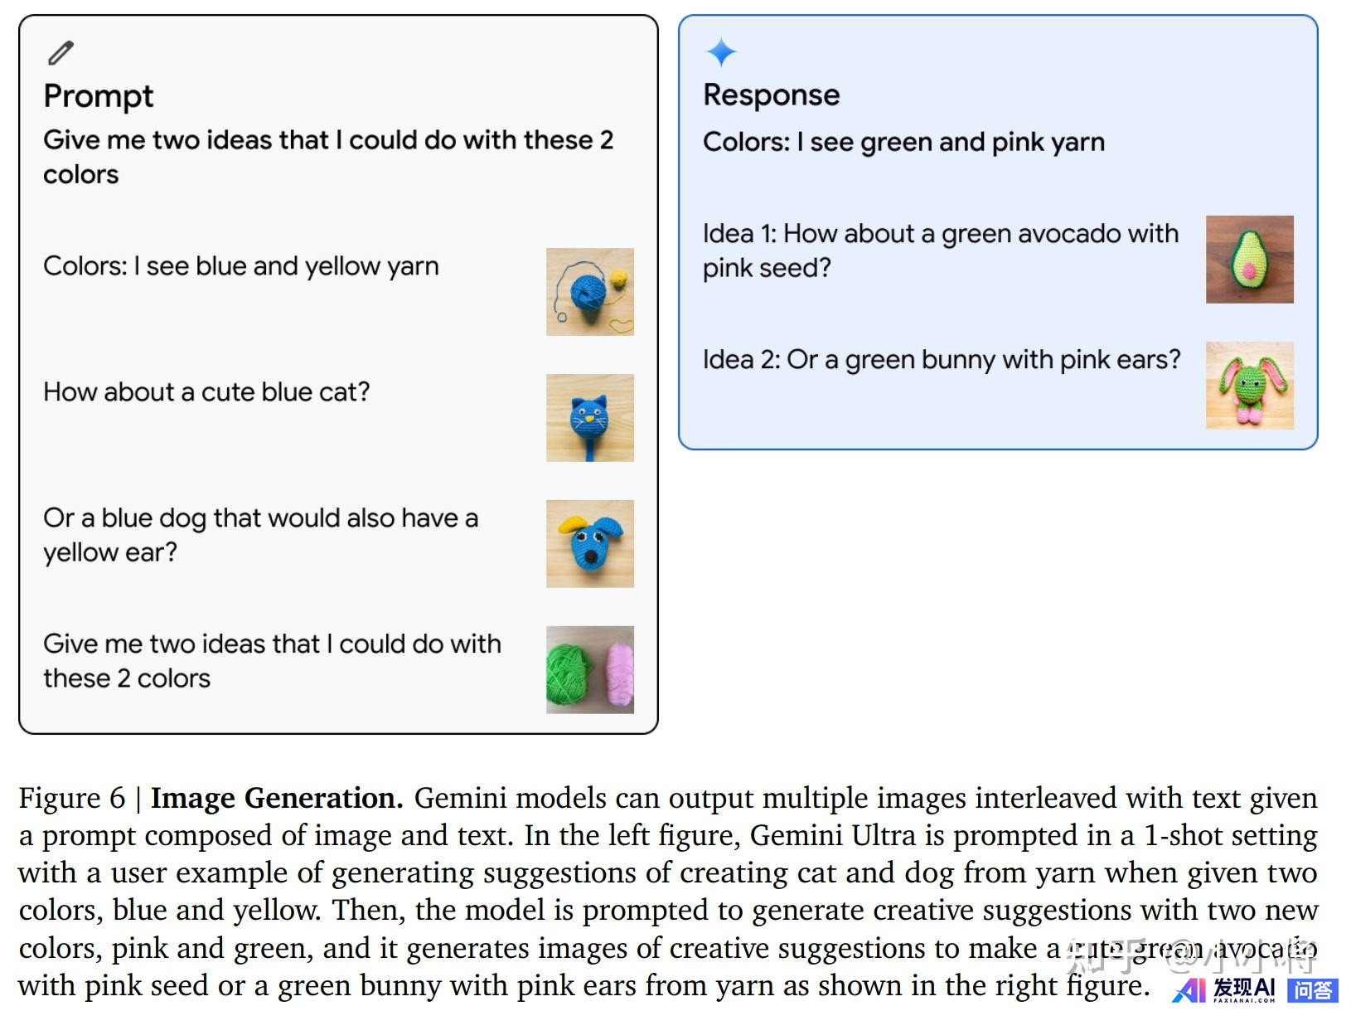The height and width of the screenshot is (1011, 1351).
Task: Open the green and pink yarn image
Action: [x=589, y=669]
